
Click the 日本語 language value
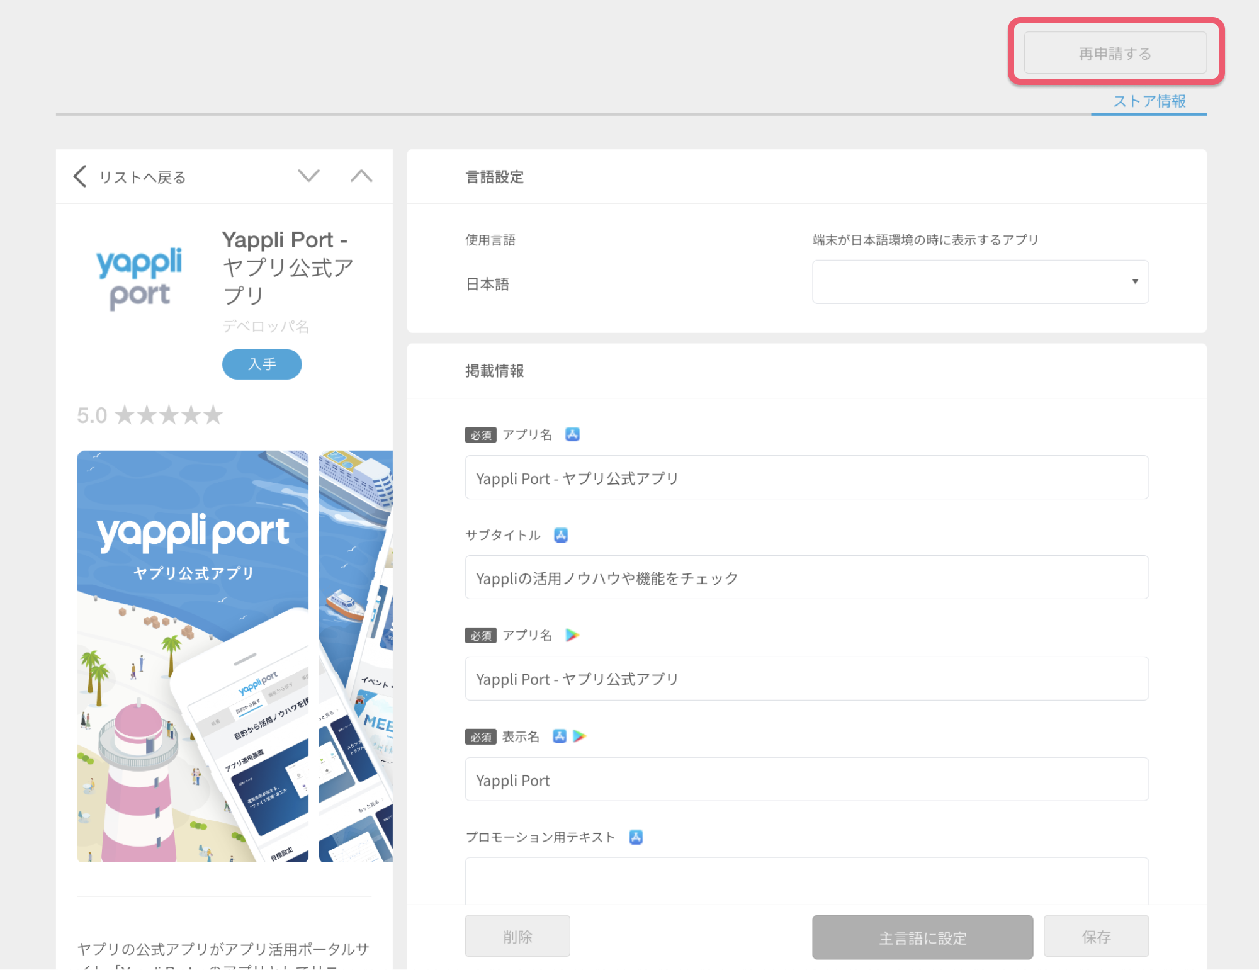coord(487,284)
